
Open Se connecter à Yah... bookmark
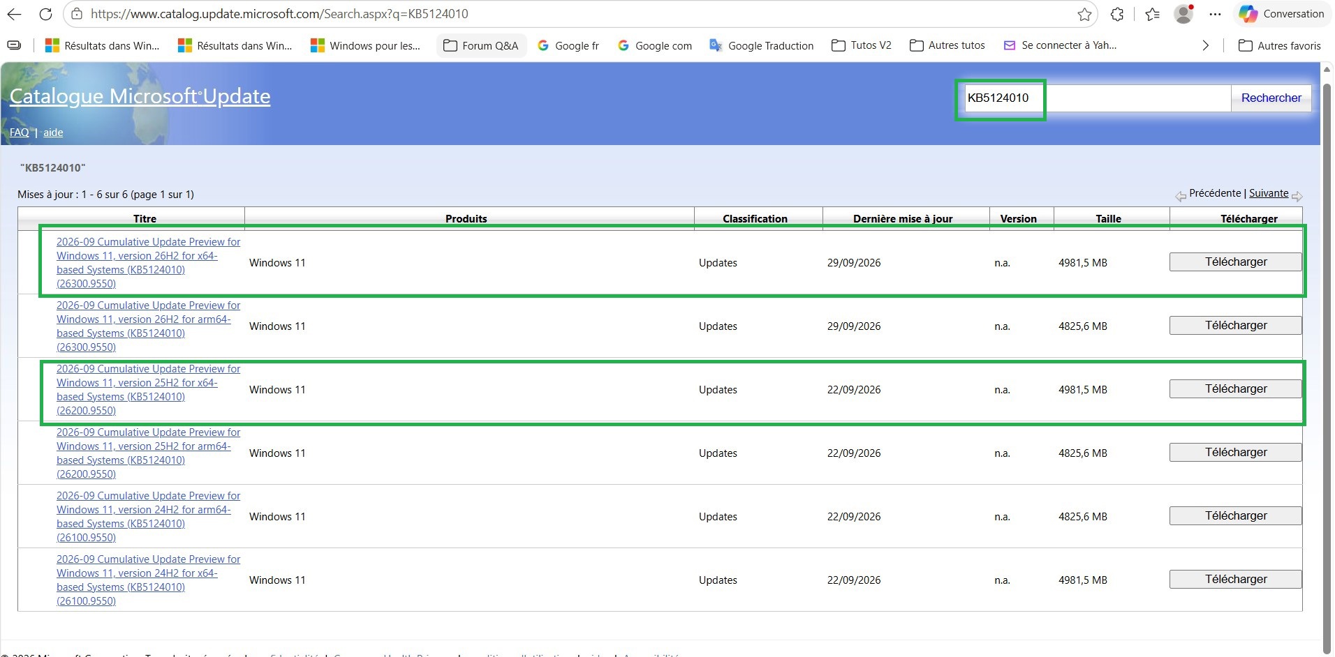pos(1060,45)
